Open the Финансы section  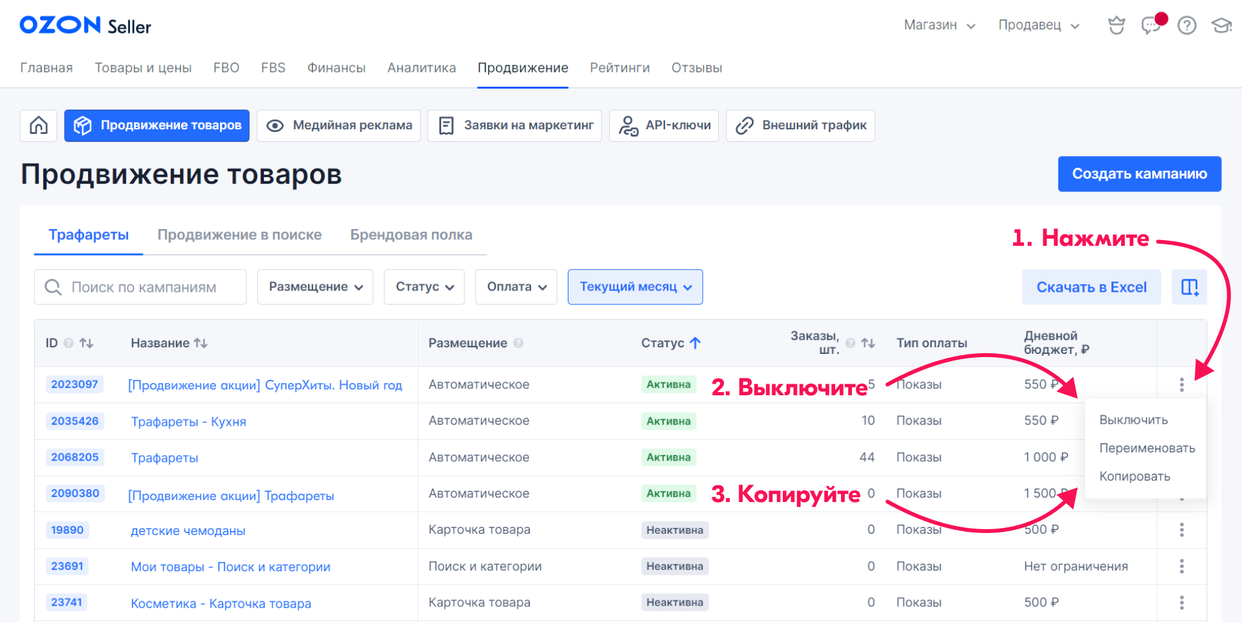[336, 68]
